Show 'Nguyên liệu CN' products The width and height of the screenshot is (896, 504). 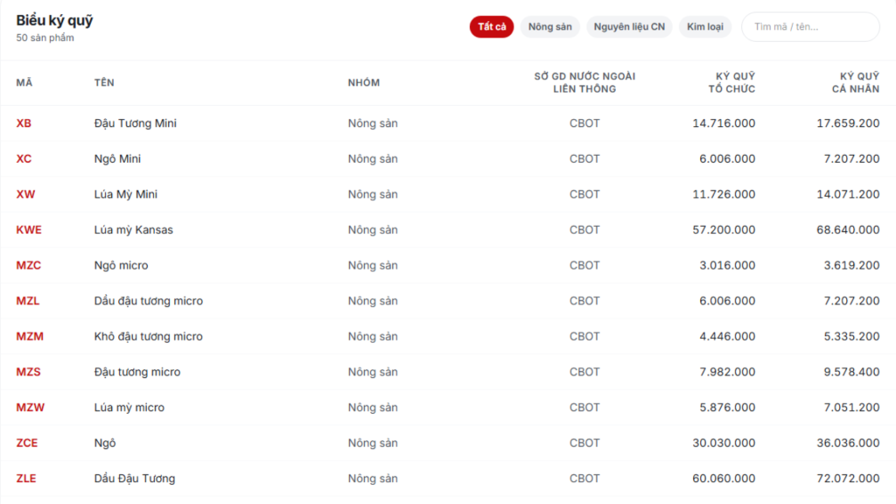click(629, 27)
